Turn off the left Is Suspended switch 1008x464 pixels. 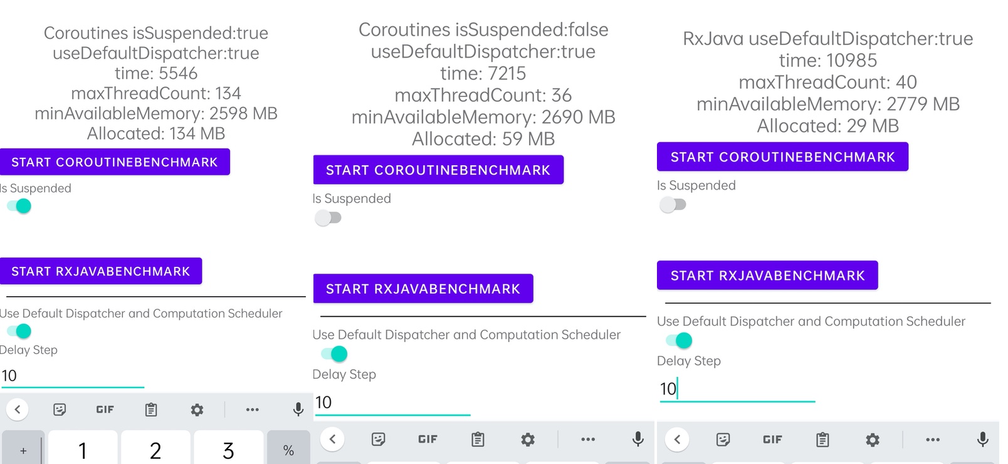coord(18,205)
